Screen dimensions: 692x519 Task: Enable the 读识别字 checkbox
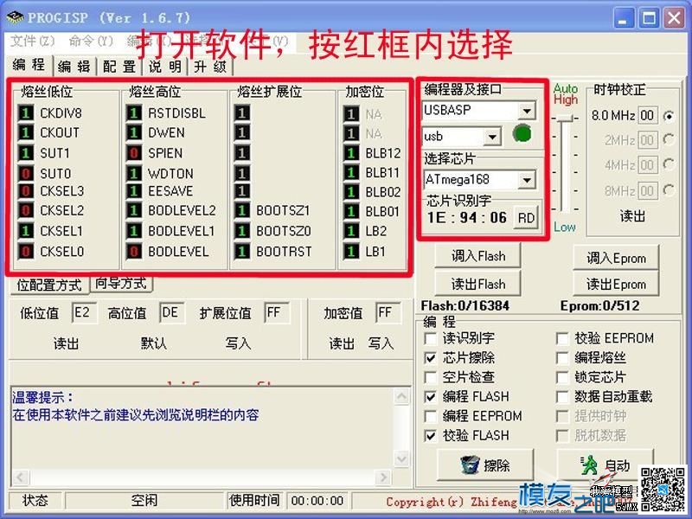tap(430, 338)
